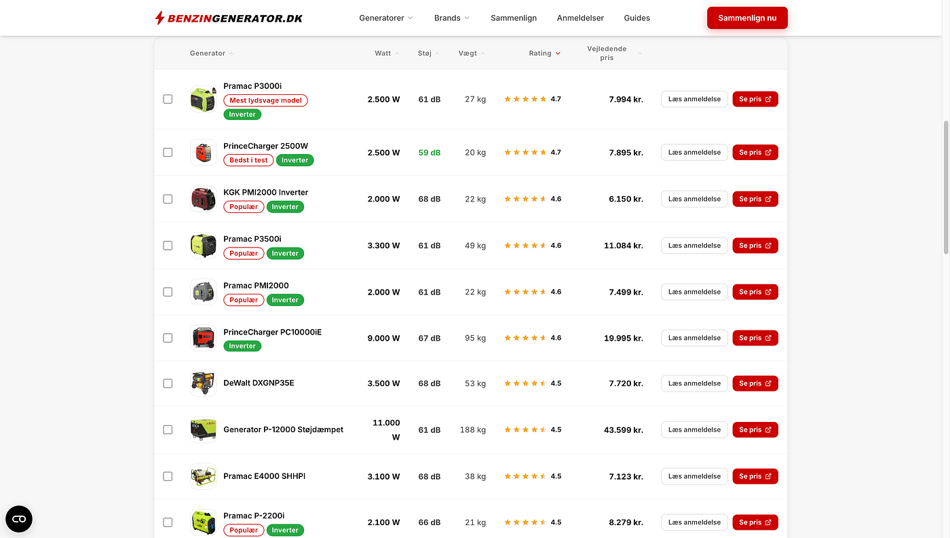Sort table by Vægt column
The height and width of the screenshot is (538, 950).
(x=472, y=54)
